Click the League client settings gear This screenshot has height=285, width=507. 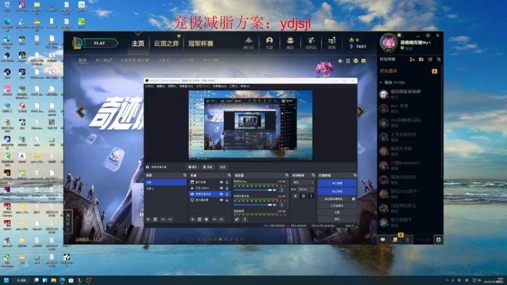[428, 35]
